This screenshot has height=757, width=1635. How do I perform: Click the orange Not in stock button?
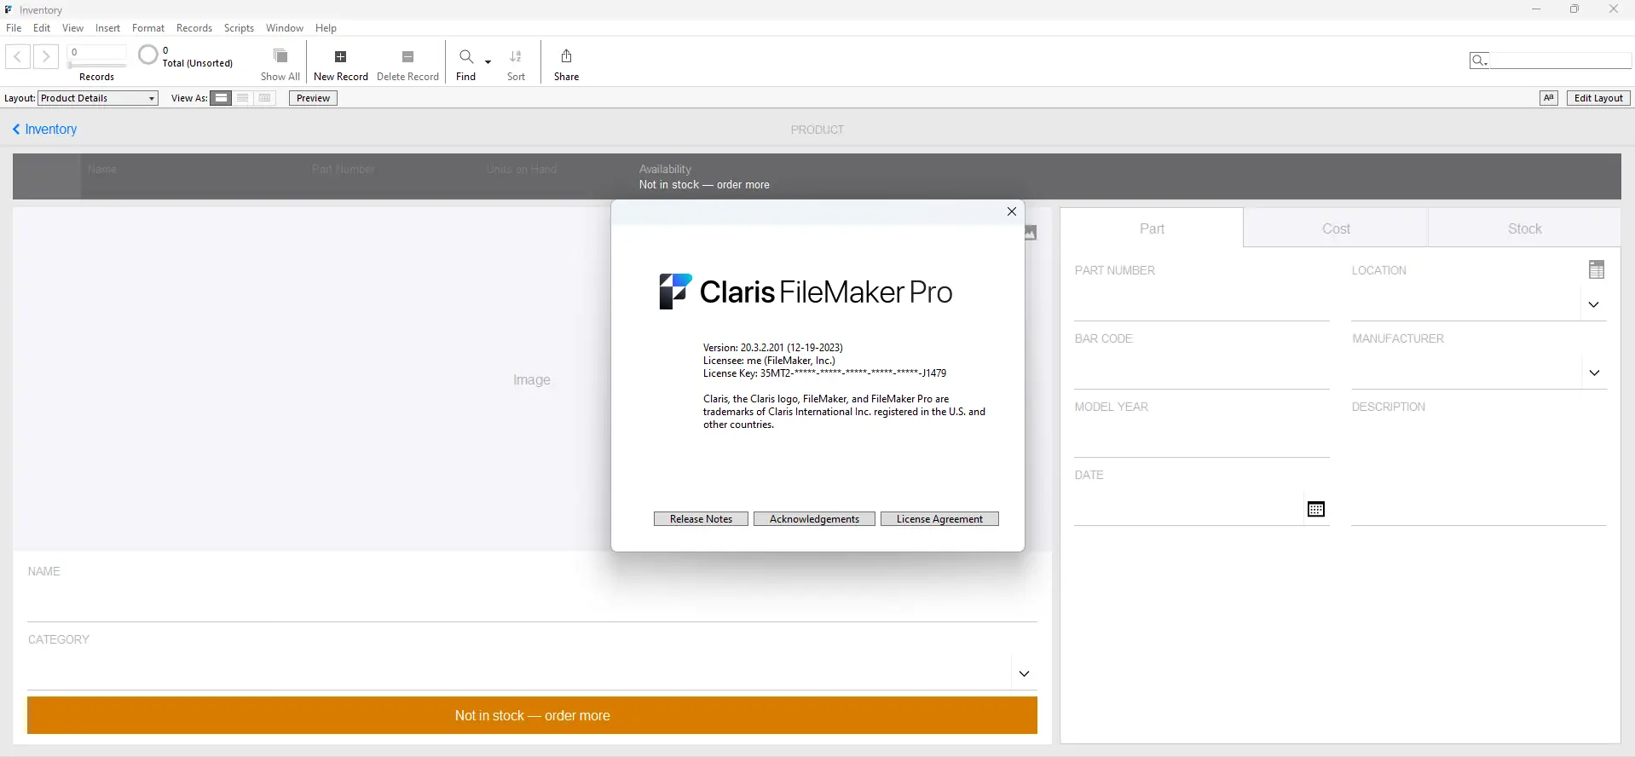pyautogui.click(x=532, y=715)
